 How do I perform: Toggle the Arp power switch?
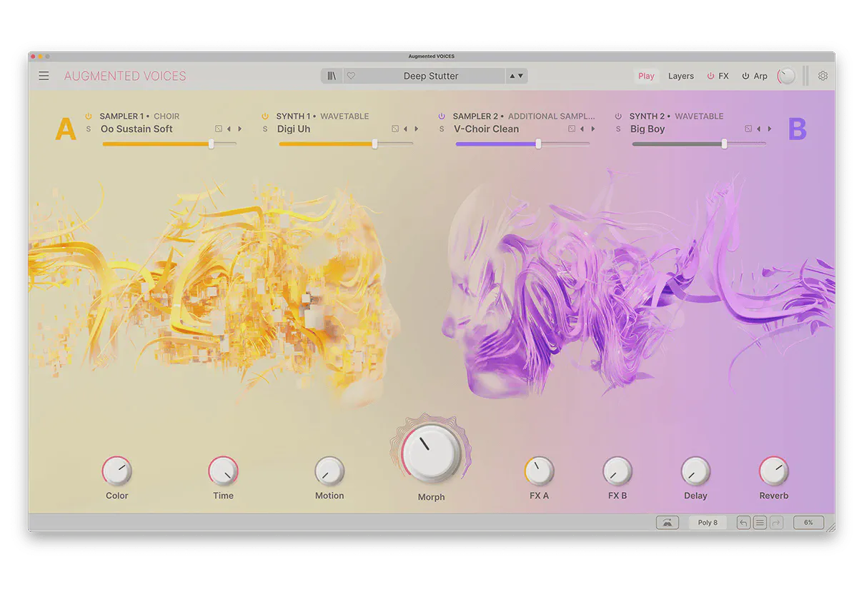click(745, 76)
